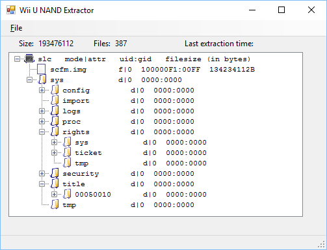
Task: Maximize the Wii U NAND Extractor window
Action: 281,10
